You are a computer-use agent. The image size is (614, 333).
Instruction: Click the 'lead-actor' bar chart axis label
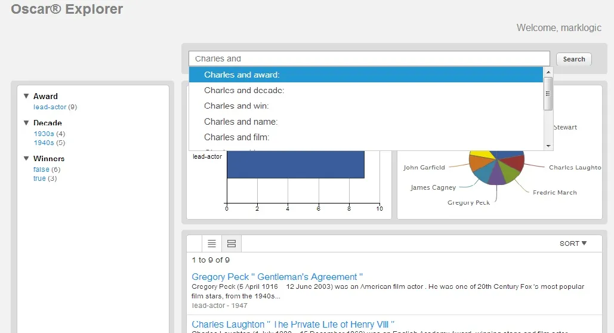pos(207,157)
